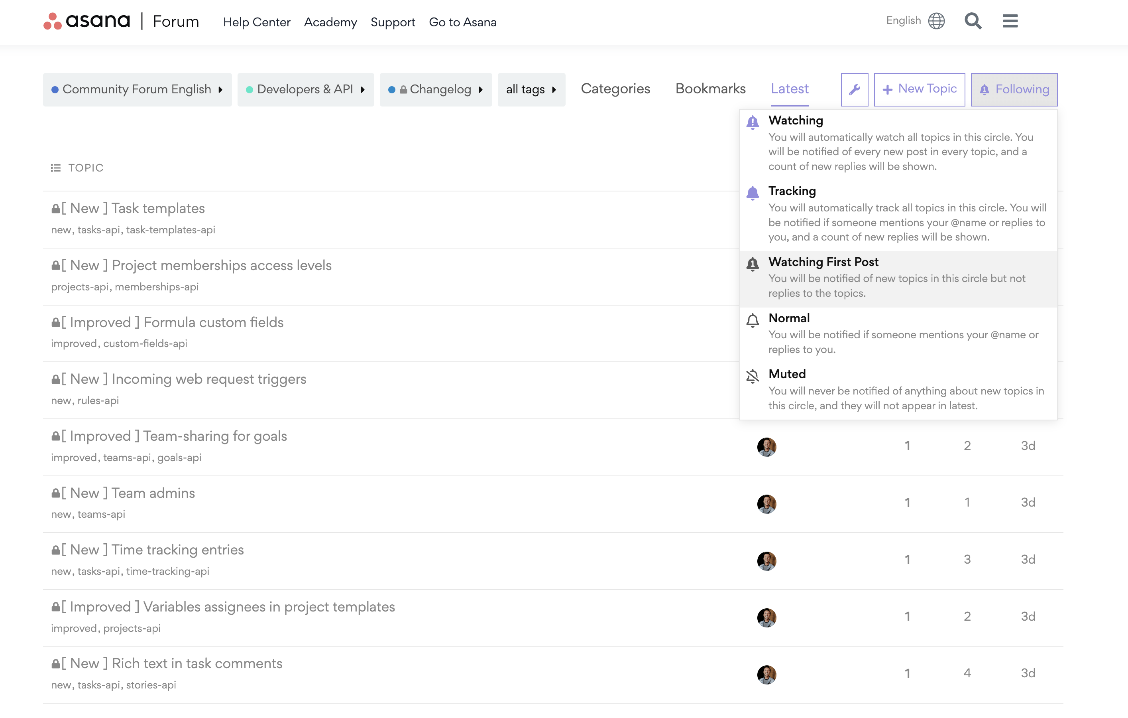Click poster avatar on Variables assignees row

(x=766, y=618)
